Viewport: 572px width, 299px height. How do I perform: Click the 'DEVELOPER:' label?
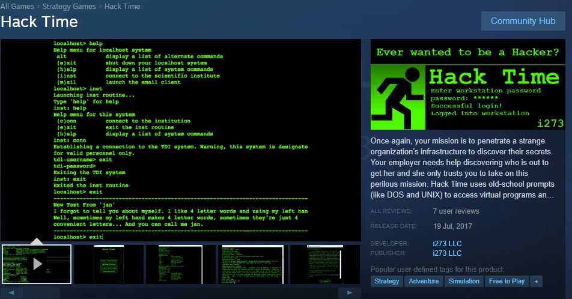tap(389, 244)
